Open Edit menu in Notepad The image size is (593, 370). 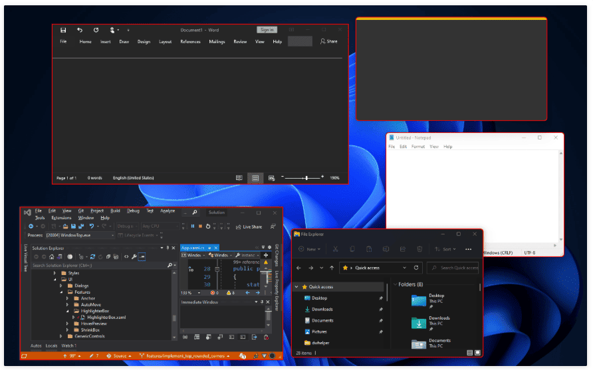pyautogui.click(x=403, y=147)
